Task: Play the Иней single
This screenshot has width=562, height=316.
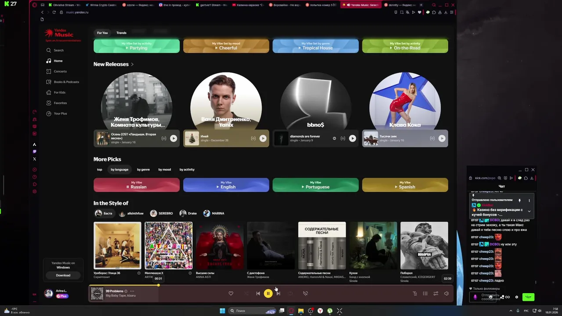Action: pyautogui.click(x=263, y=138)
